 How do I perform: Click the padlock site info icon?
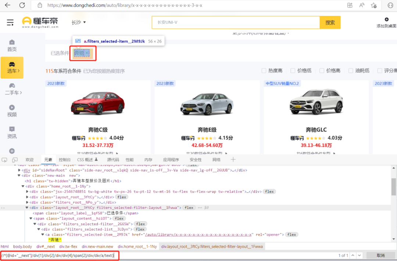click(40, 5)
